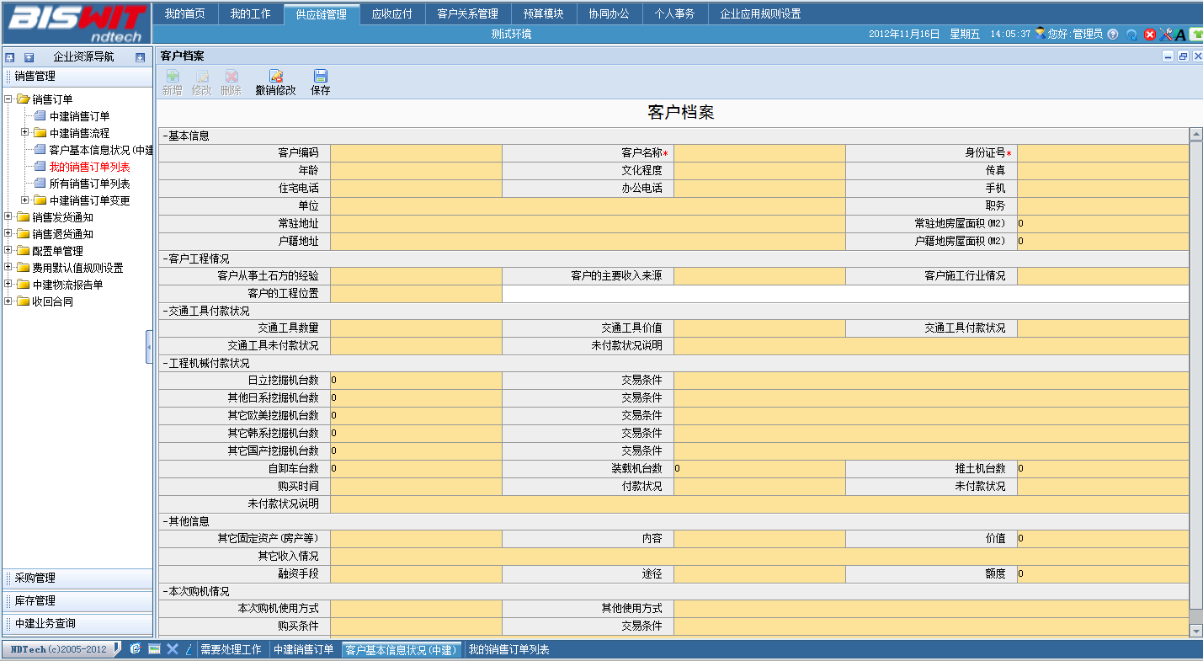
Task: Open the help question-mark icon
Action: (x=1113, y=35)
